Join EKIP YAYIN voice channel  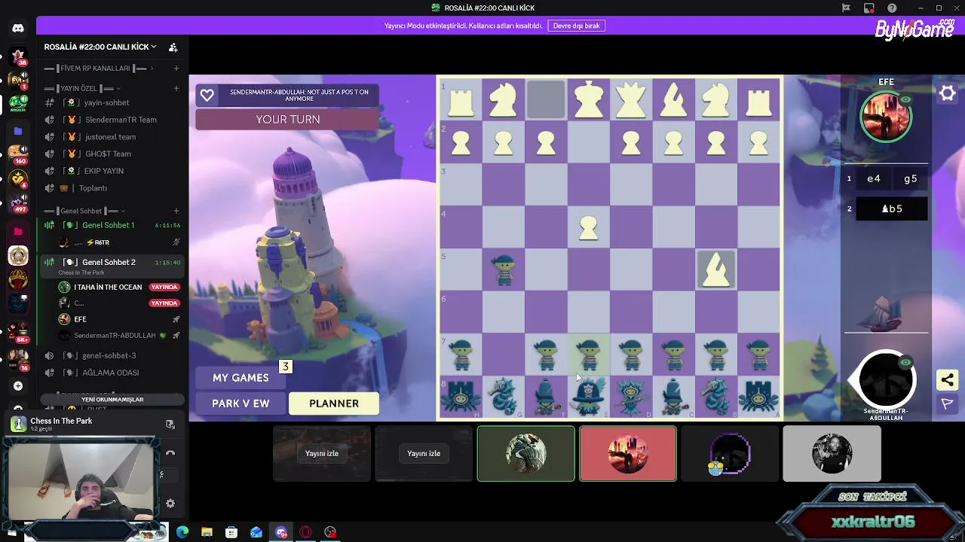pos(113,171)
